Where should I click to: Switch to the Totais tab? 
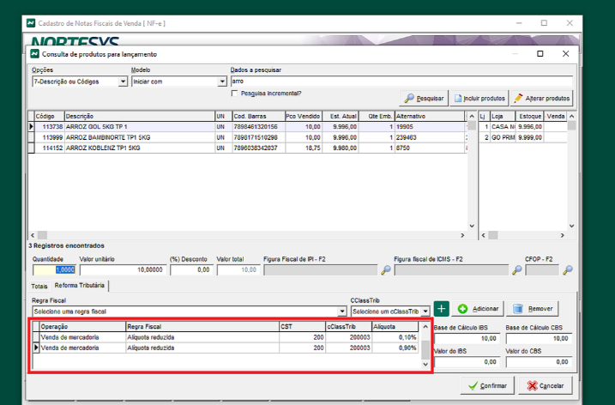coord(39,285)
